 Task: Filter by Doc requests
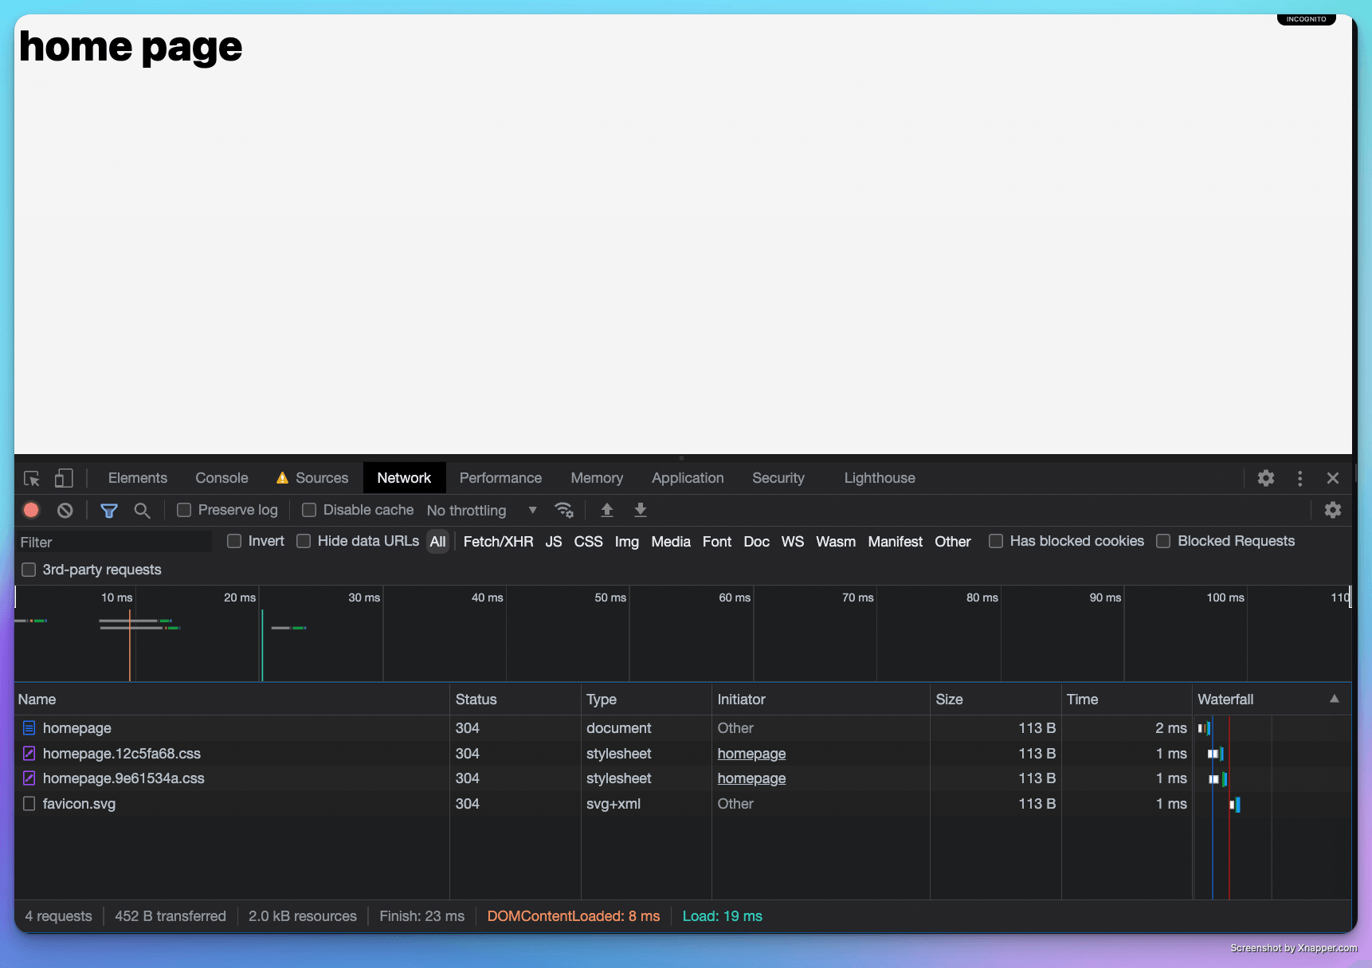(x=757, y=542)
